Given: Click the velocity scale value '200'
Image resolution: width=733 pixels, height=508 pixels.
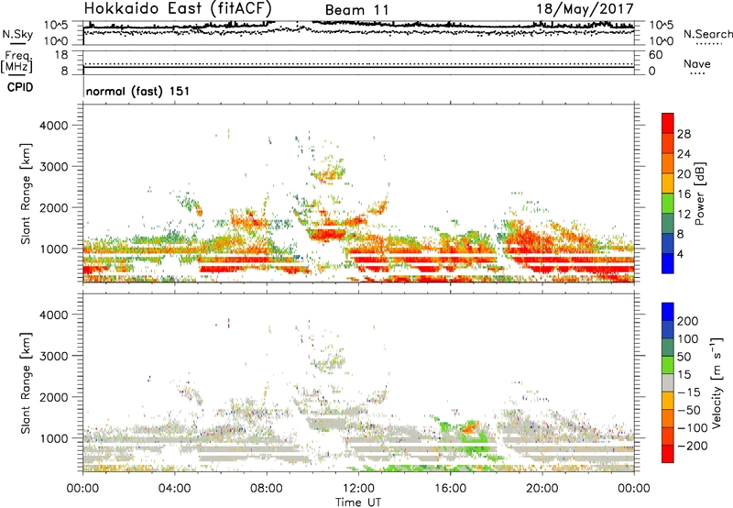Looking at the screenshot, I should click(x=688, y=321).
